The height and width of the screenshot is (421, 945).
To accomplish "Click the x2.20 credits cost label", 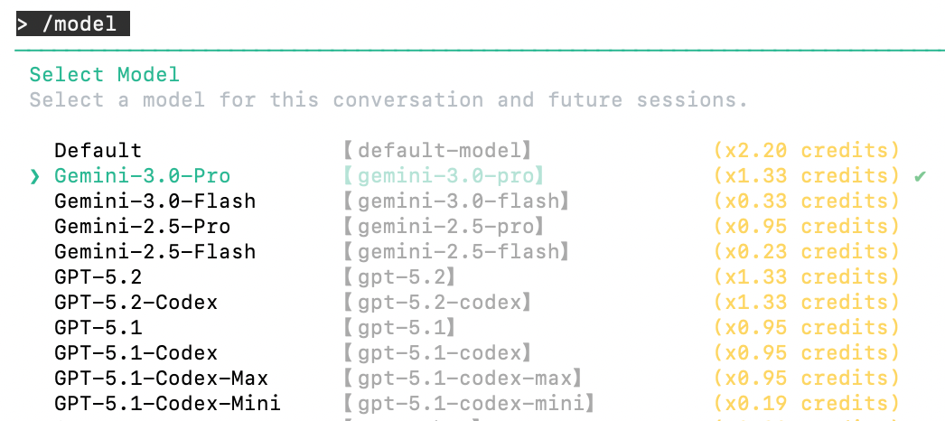I will click(807, 150).
